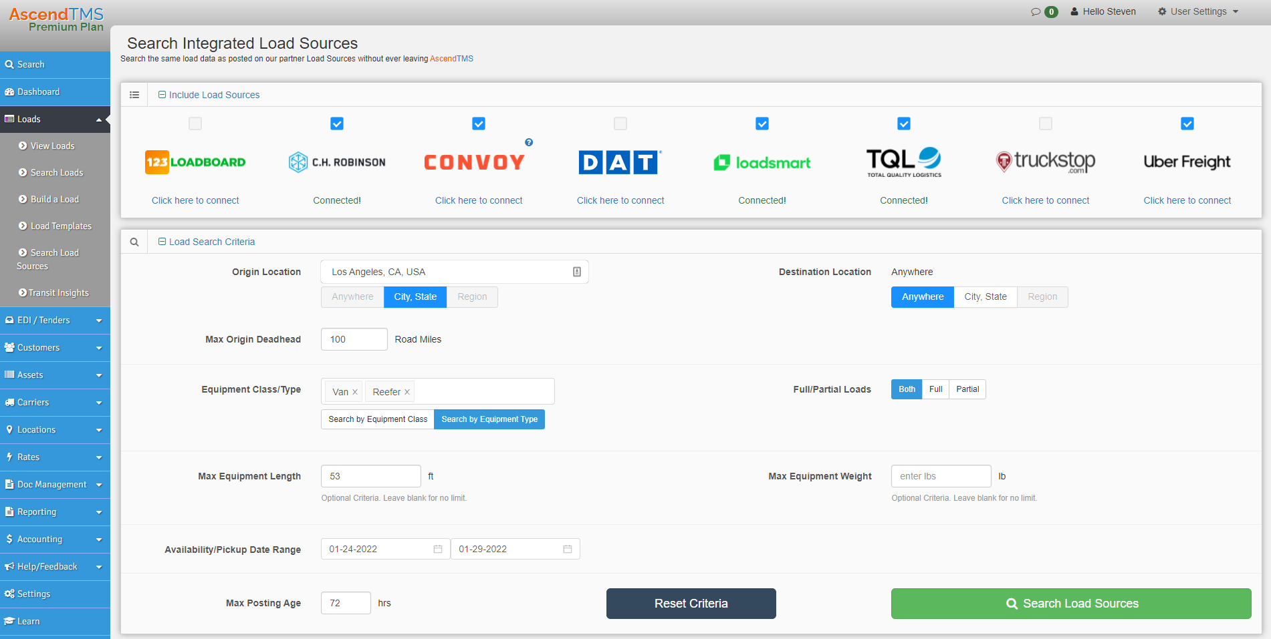Select destination City, State tab

click(986, 297)
